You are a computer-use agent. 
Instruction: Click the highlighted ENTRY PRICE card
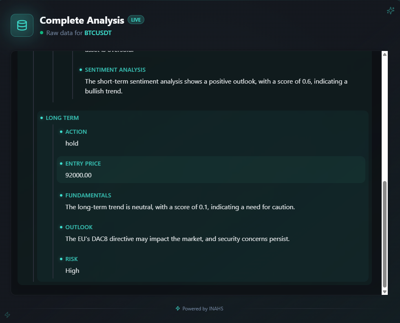pos(211,169)
